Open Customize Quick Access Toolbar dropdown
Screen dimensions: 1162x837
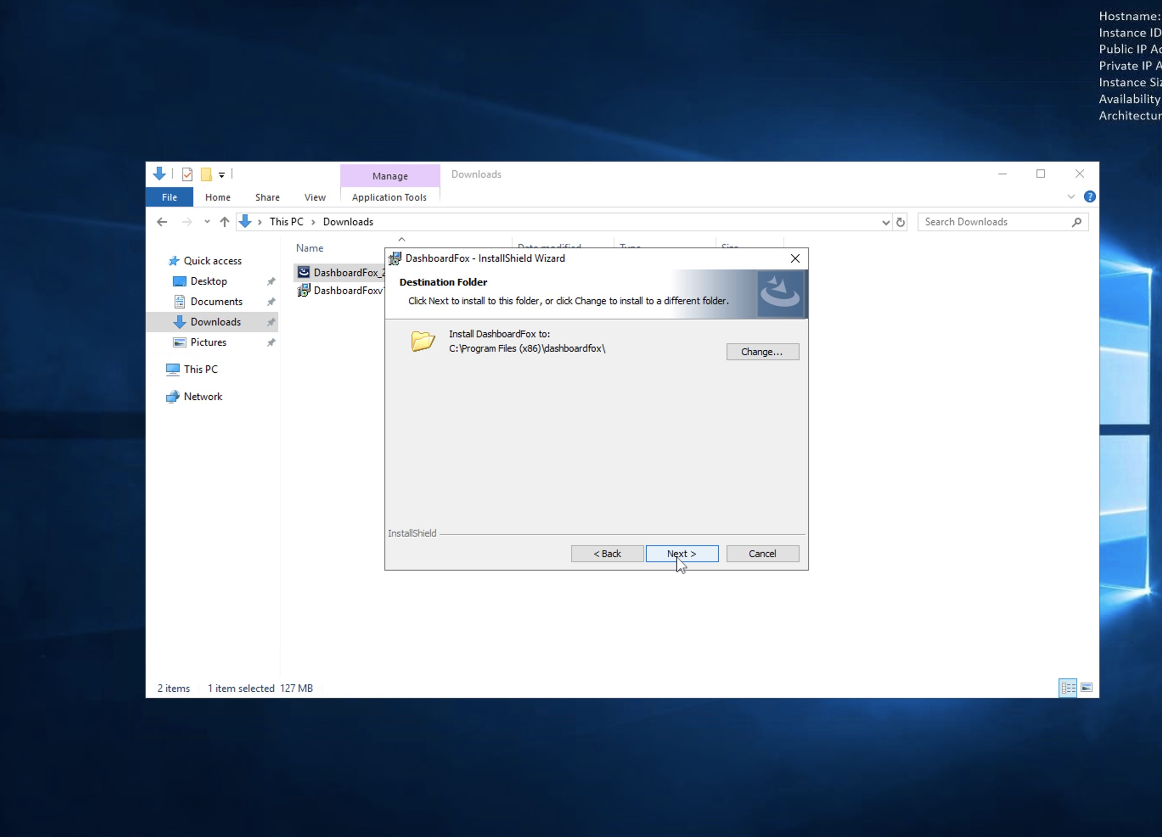pos(222,175)
